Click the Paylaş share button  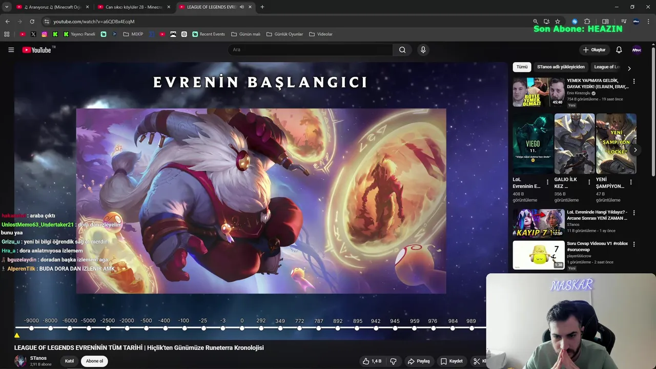(x=419, y=361)
